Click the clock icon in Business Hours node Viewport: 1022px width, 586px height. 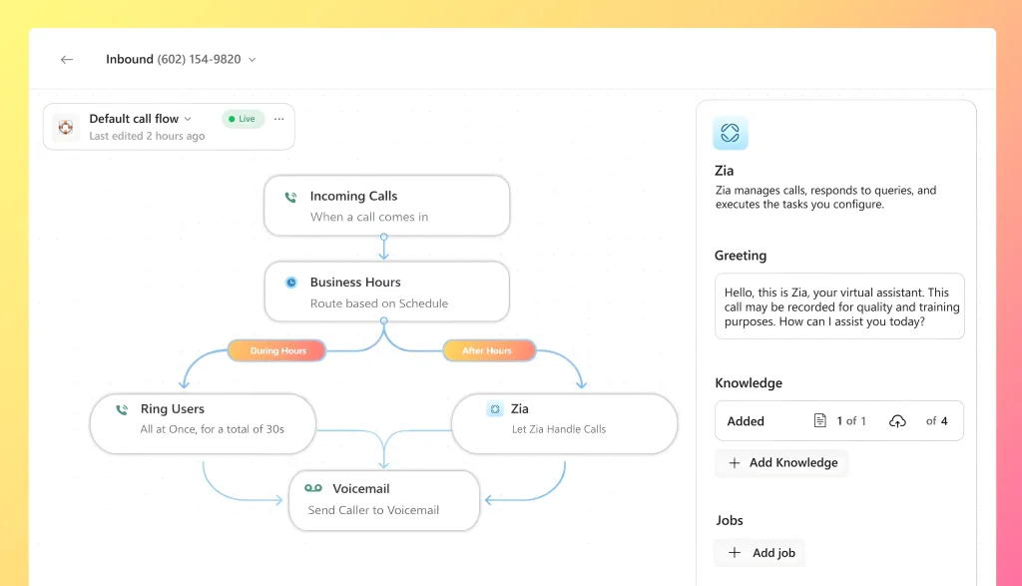(x=290, y=283)
